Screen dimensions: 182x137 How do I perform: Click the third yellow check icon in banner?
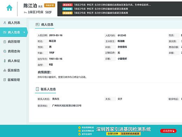coord(79,134)
